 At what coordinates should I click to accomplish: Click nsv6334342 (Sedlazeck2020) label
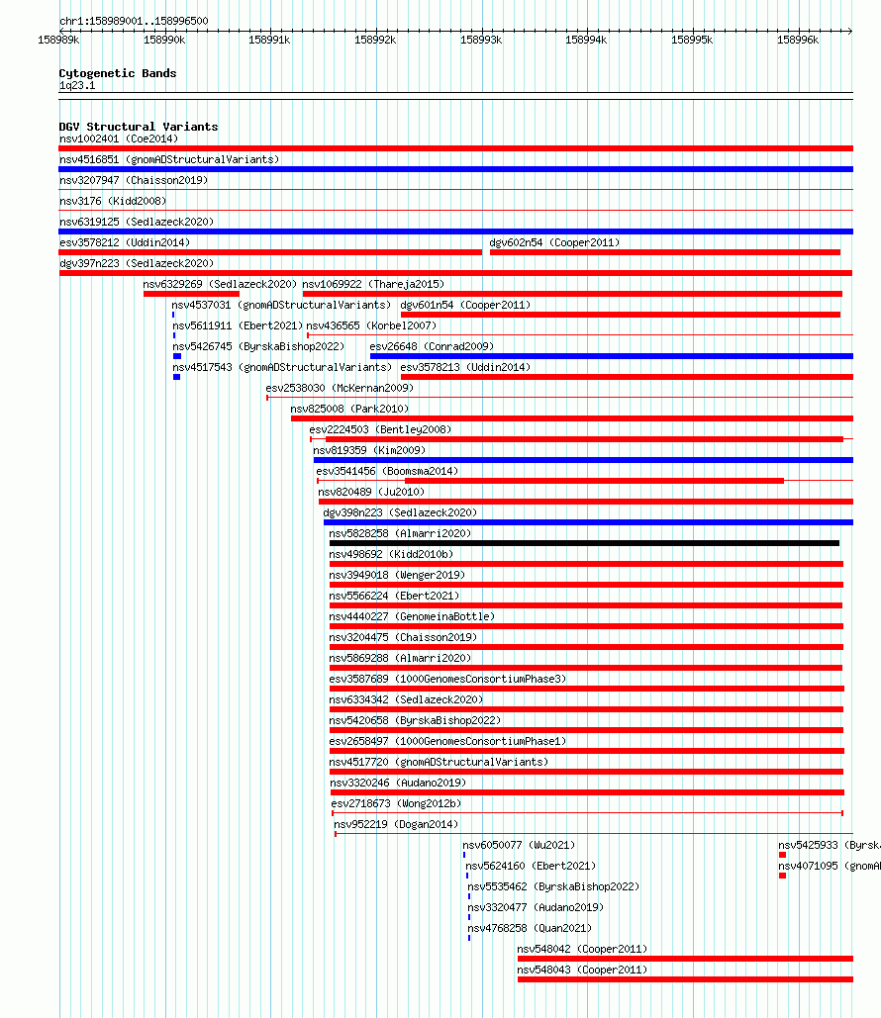pos(406,699)
